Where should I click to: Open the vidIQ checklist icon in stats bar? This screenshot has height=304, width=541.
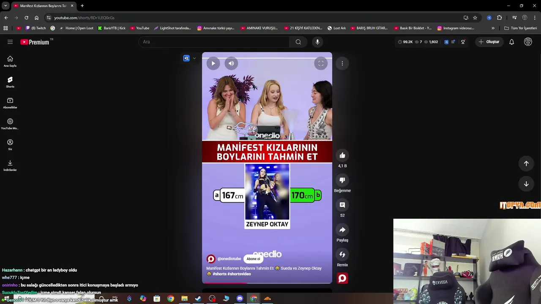click(x=453, y=42)
